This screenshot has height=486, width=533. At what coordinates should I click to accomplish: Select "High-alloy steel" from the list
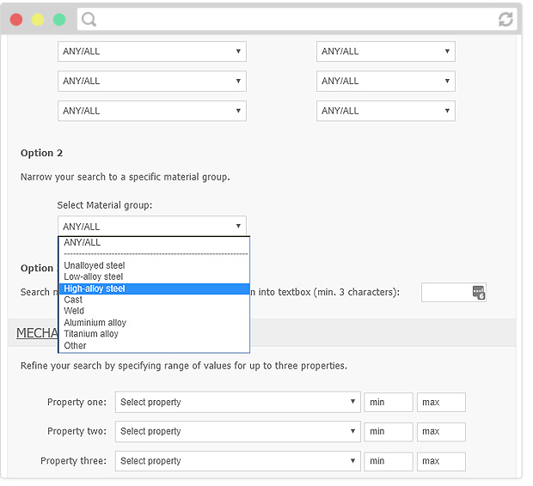point(95,289)
